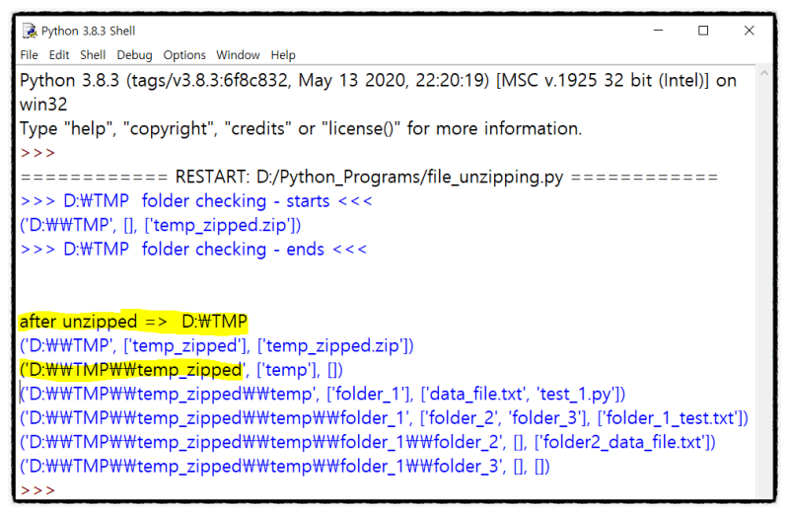Click line listing data_file.txt and test_1.py

[x=323, y=394]
